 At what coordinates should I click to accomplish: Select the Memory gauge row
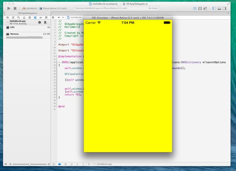[x=27, y=36]
